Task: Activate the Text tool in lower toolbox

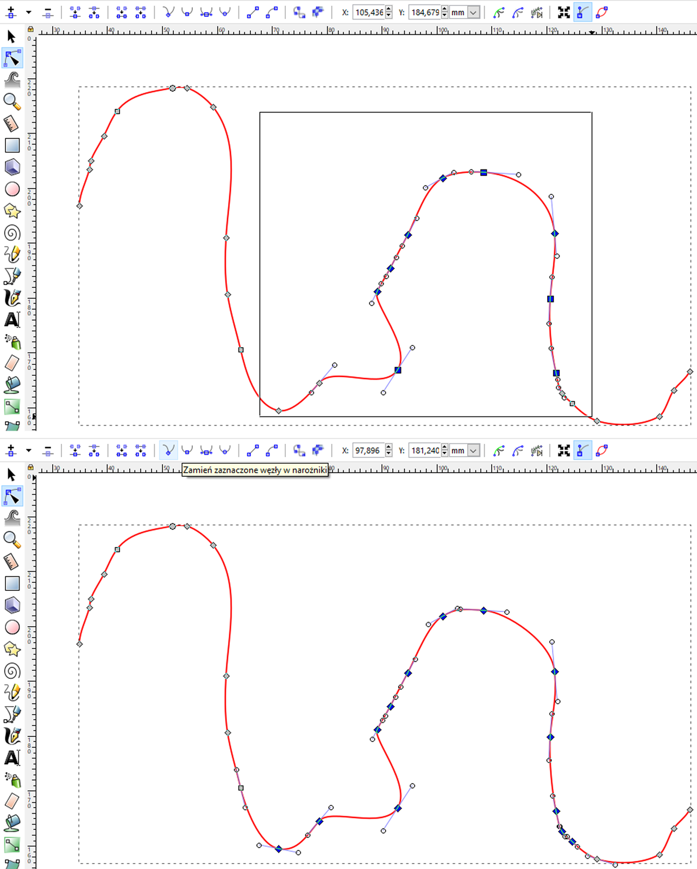Action: click(12, 758)
